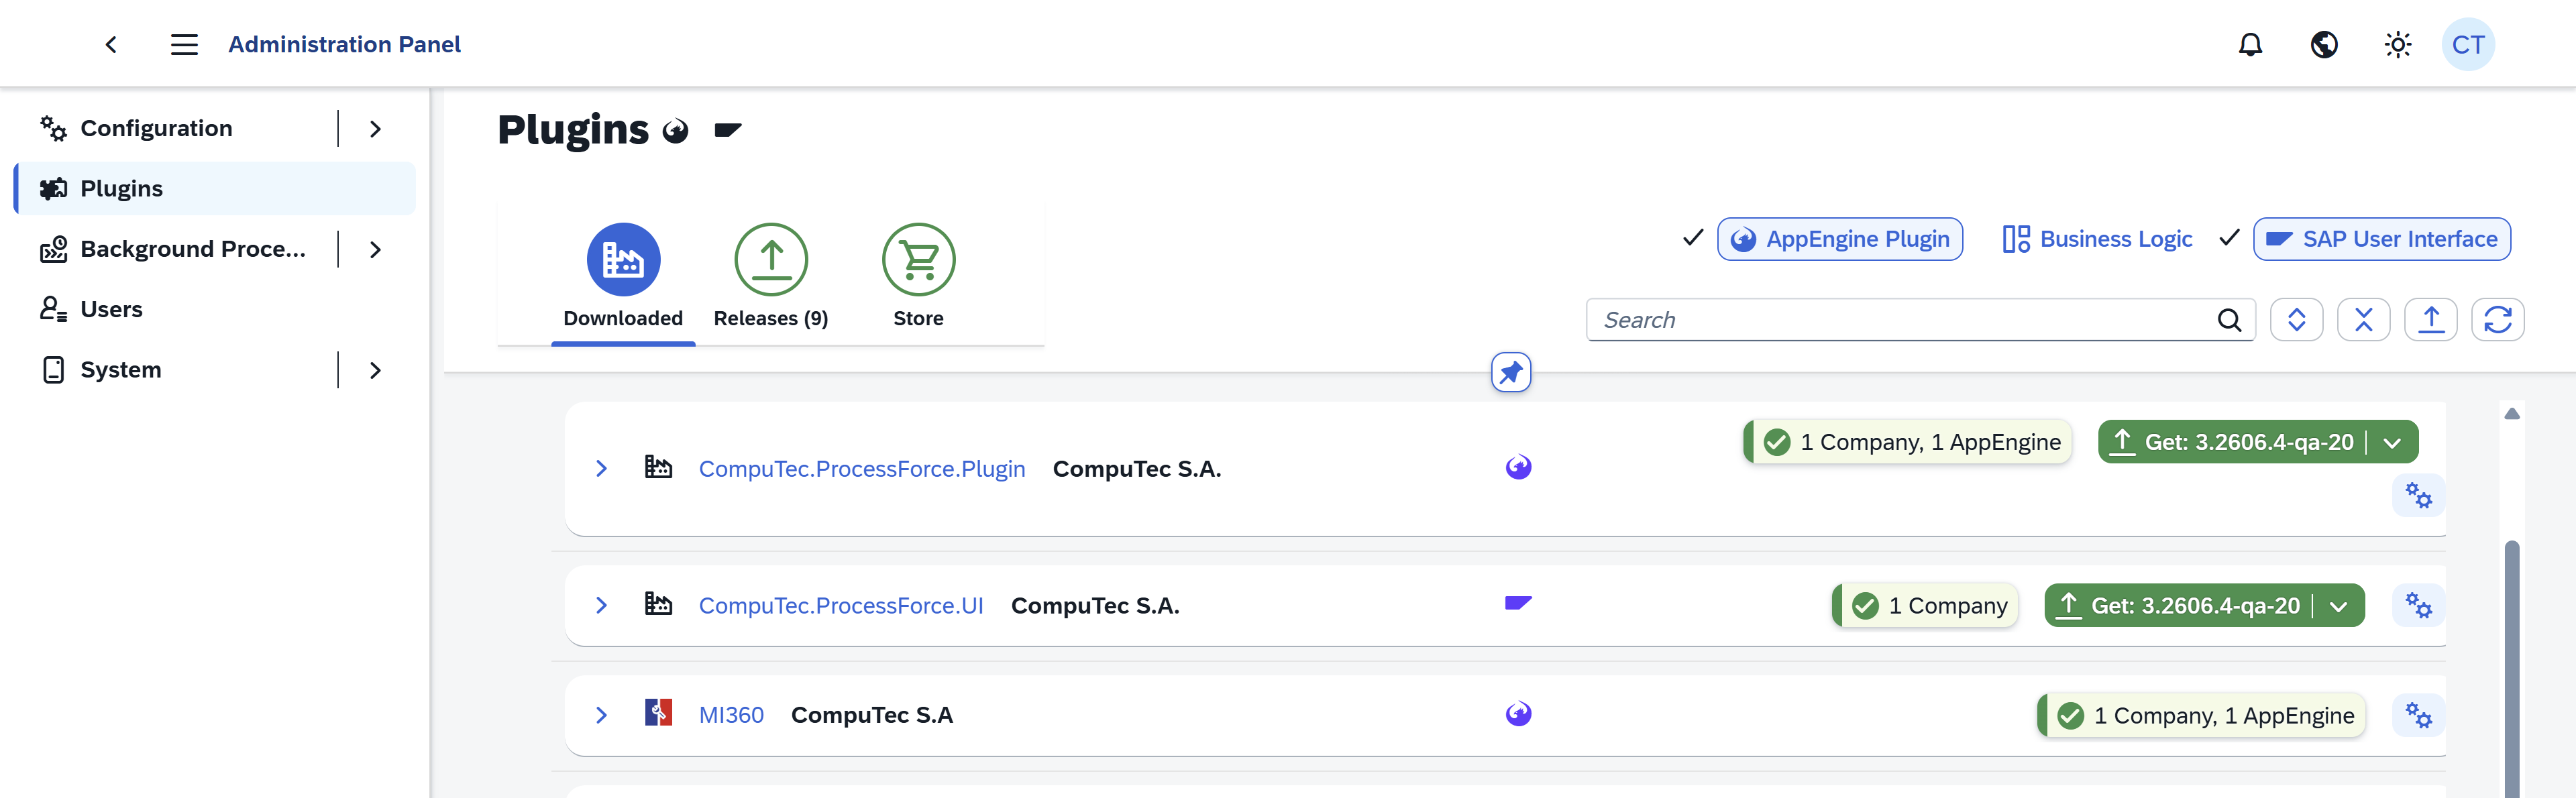Click Get: 3.2606.4-qa-20 for ProcessForce.UI
The width and height of the screenshot is (2576, 798).
tap(2178, 605)
